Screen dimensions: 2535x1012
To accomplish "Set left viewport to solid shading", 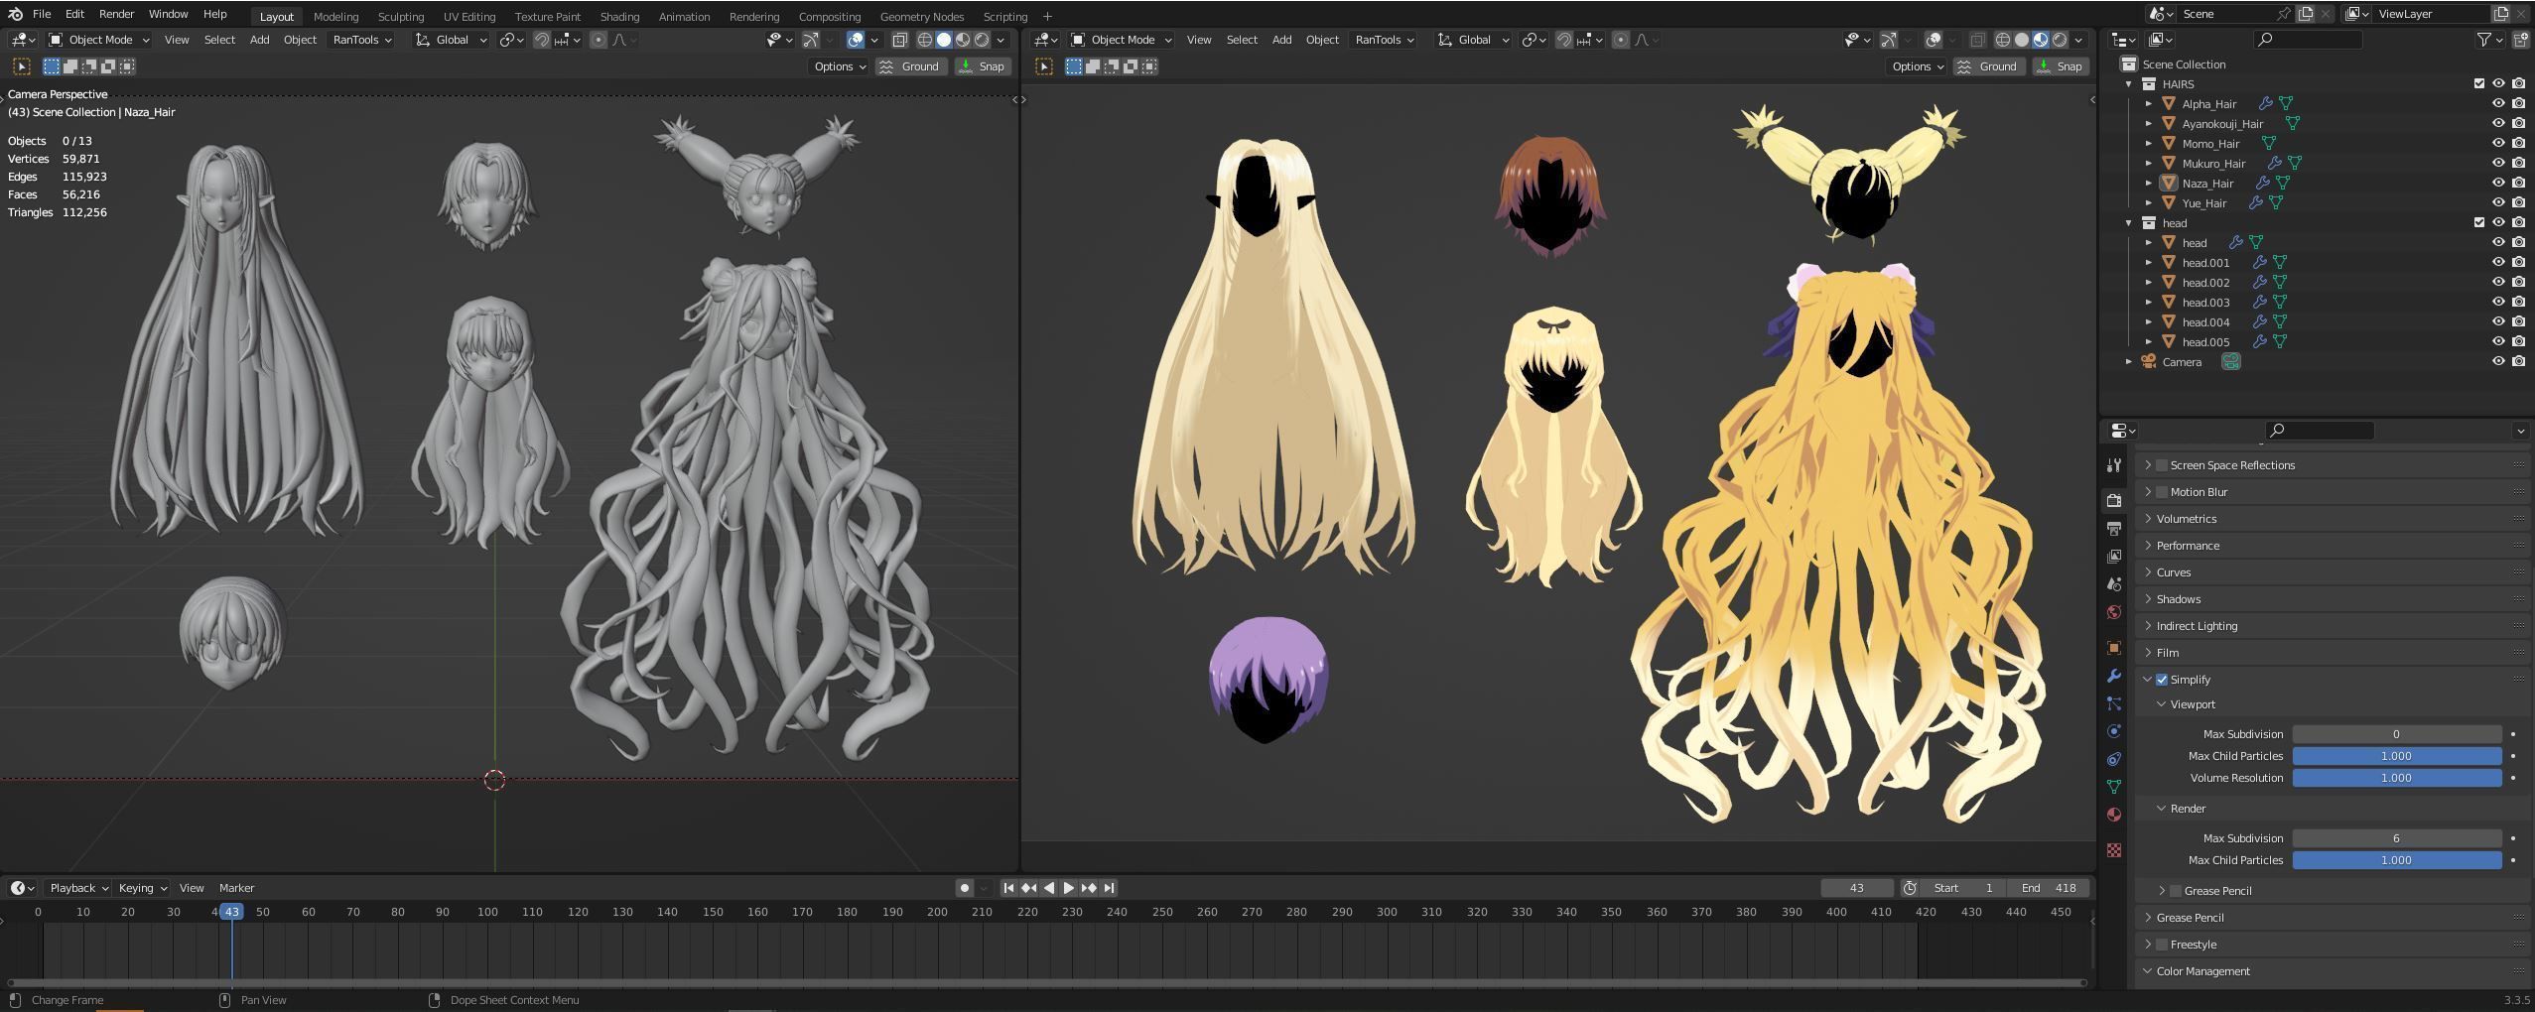I will pos(943,40).
